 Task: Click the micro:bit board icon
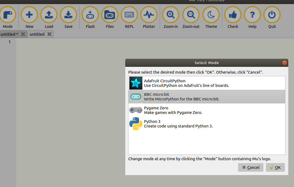[x=136, y=97]
